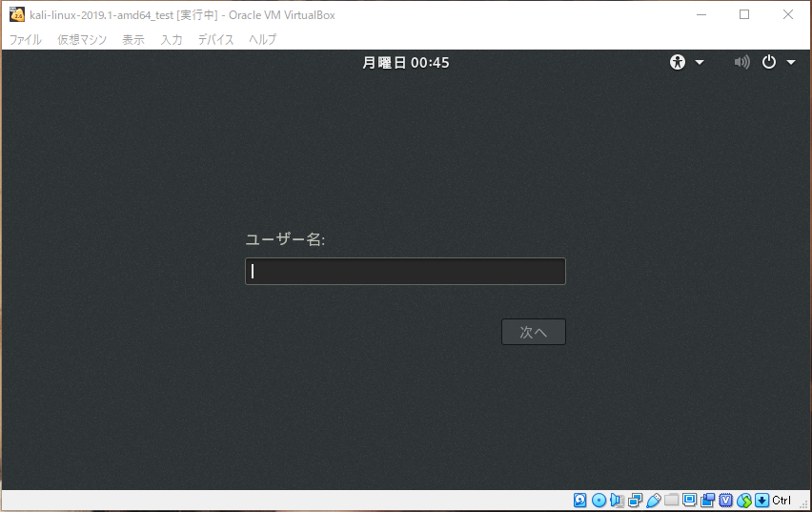The height and width of the screenshot is (512, 812).
Task: Click the mouse integration globe icon
Action: click(743, 500)
